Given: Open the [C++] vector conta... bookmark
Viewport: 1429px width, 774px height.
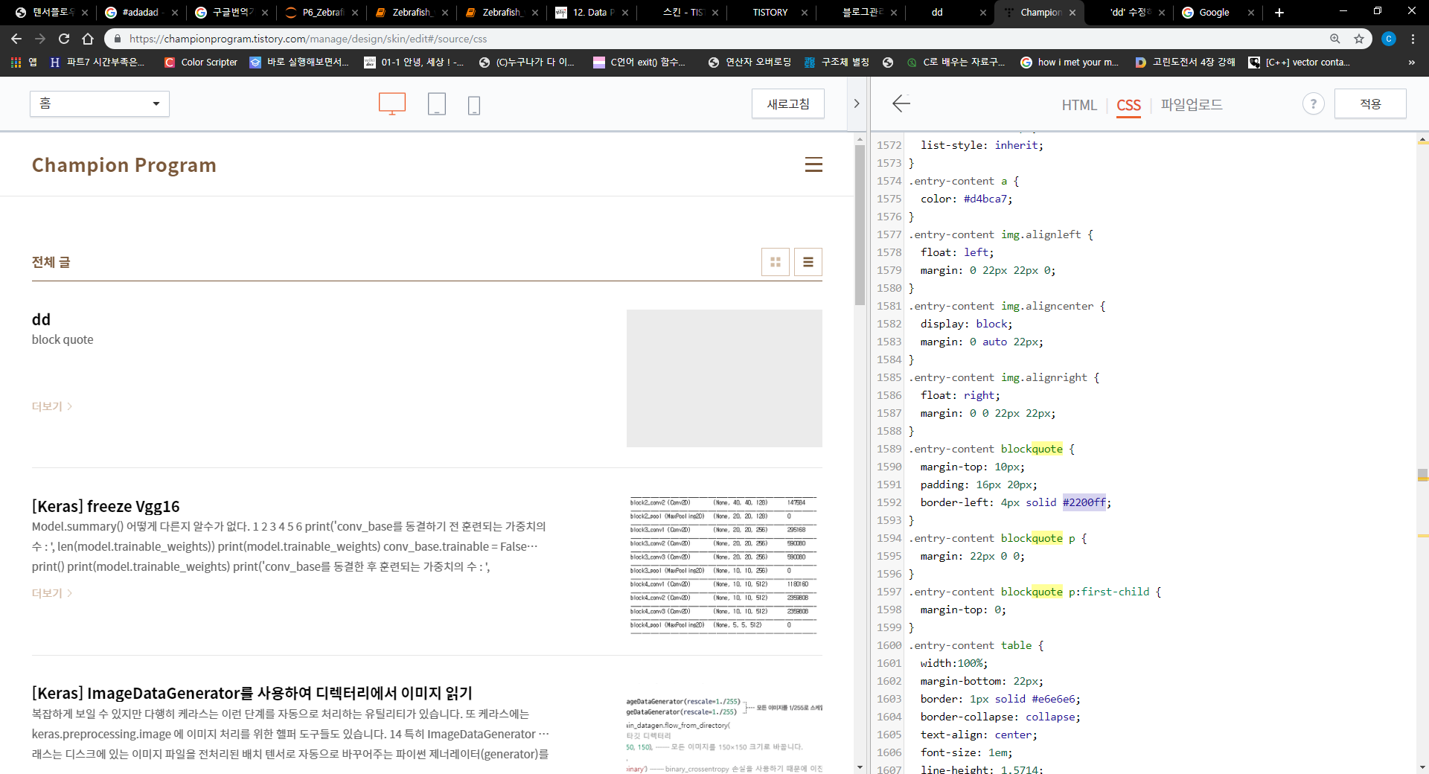Looking at the screenshot, I should click(x=1299, y=63).
